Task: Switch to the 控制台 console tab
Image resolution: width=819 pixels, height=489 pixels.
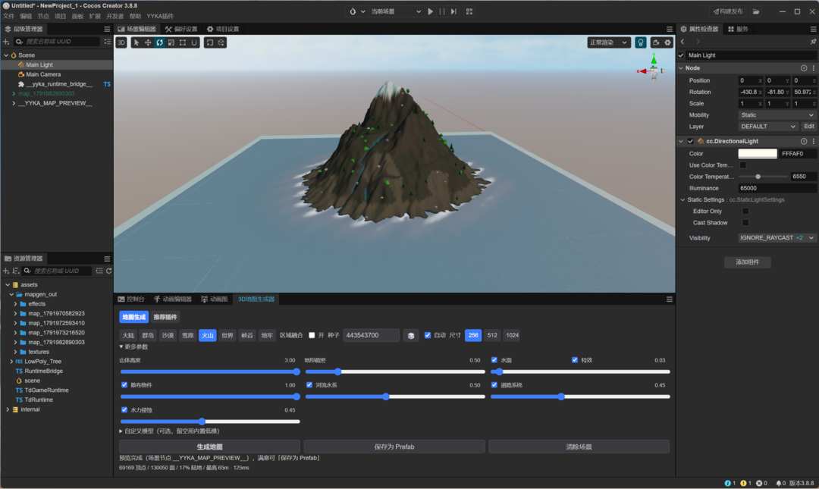Action: pos(131,299)
